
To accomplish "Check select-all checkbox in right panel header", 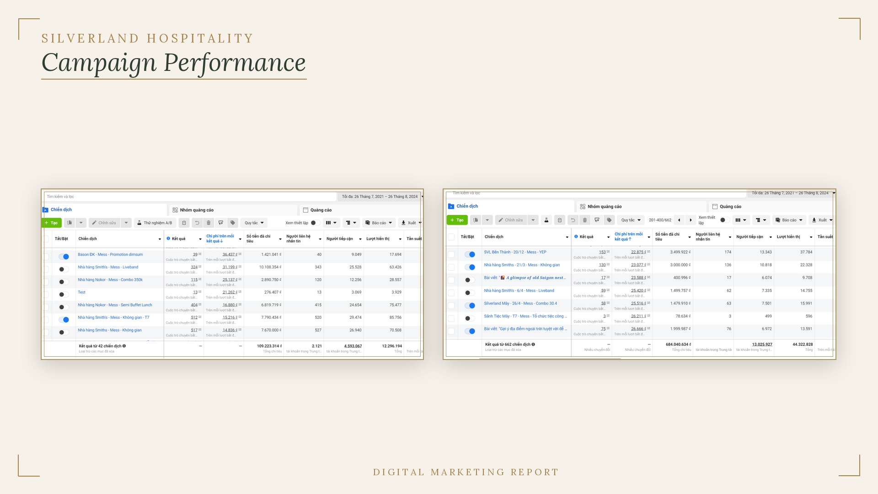I will click(x=451, y=236).
